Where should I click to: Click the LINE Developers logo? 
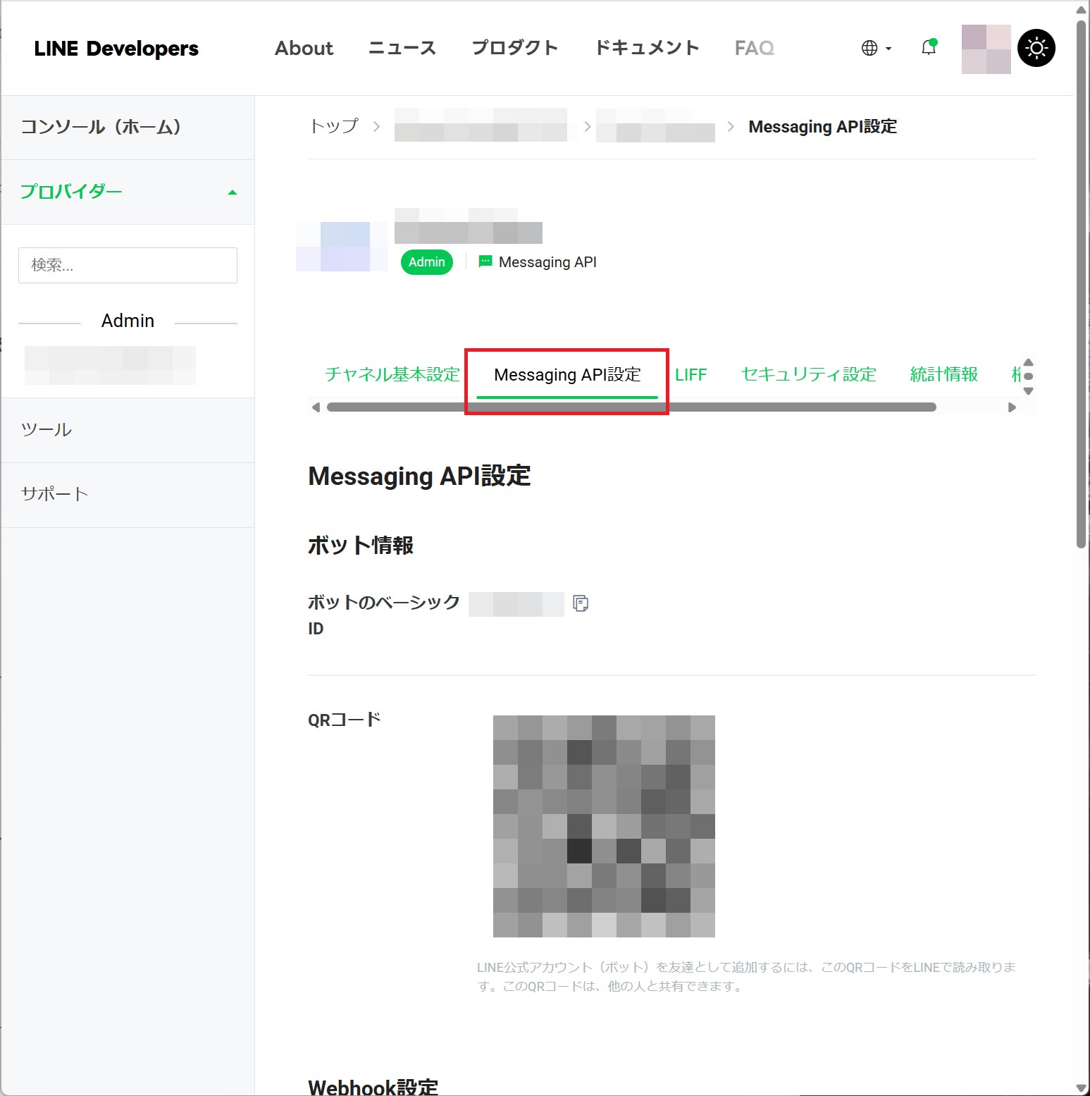pos(116,48)
